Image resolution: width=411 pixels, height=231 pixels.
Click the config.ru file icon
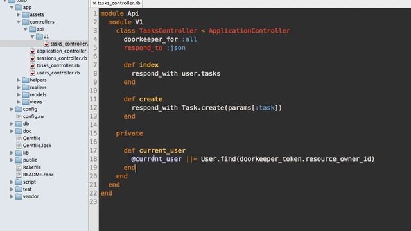coord(19,117)
